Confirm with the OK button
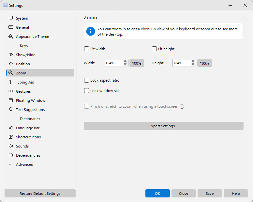253x202 pixels. coord(157,193)
